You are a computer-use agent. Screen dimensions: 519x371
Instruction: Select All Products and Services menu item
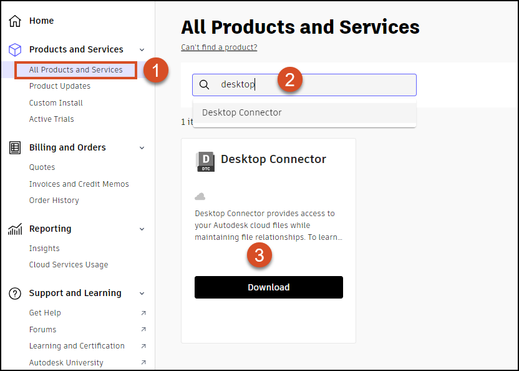pos(75,70)
